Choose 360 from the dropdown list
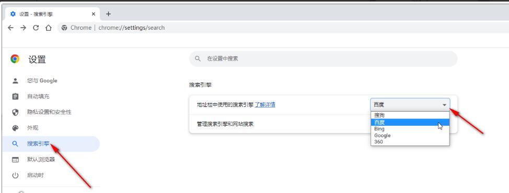 tap(410, 142)
